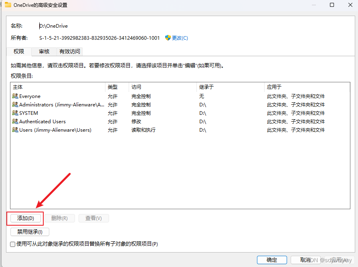This screenshot has width=358, height=267.
Task: Click the 主体 column header
Action: pos(58,87)
